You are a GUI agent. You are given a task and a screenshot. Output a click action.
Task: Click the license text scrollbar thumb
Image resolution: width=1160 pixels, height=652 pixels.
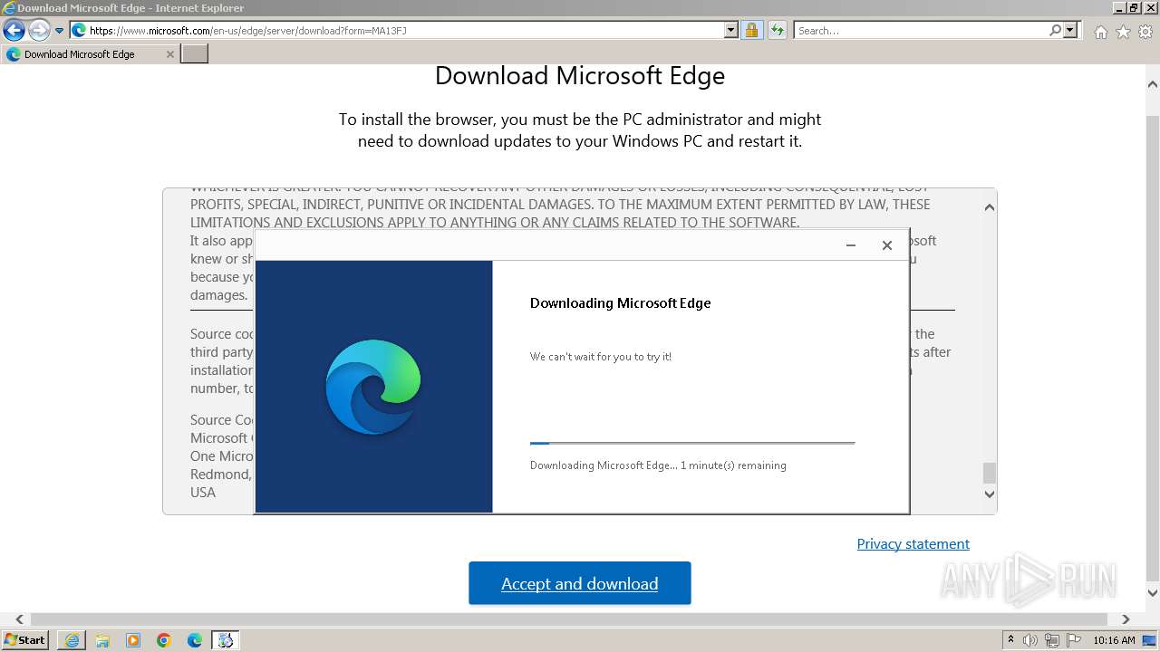pos(990,473)
